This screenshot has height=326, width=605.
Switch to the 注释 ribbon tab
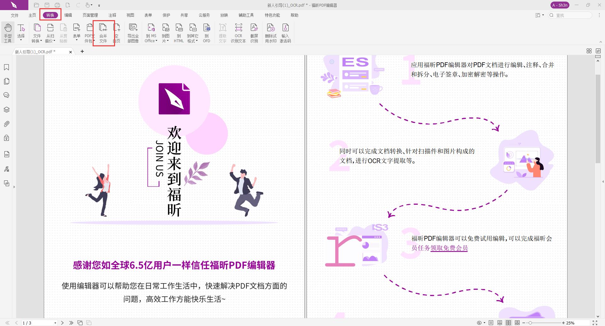112,15
